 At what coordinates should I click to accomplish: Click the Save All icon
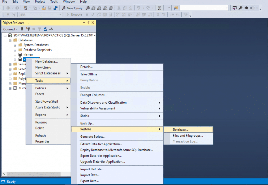55,8
